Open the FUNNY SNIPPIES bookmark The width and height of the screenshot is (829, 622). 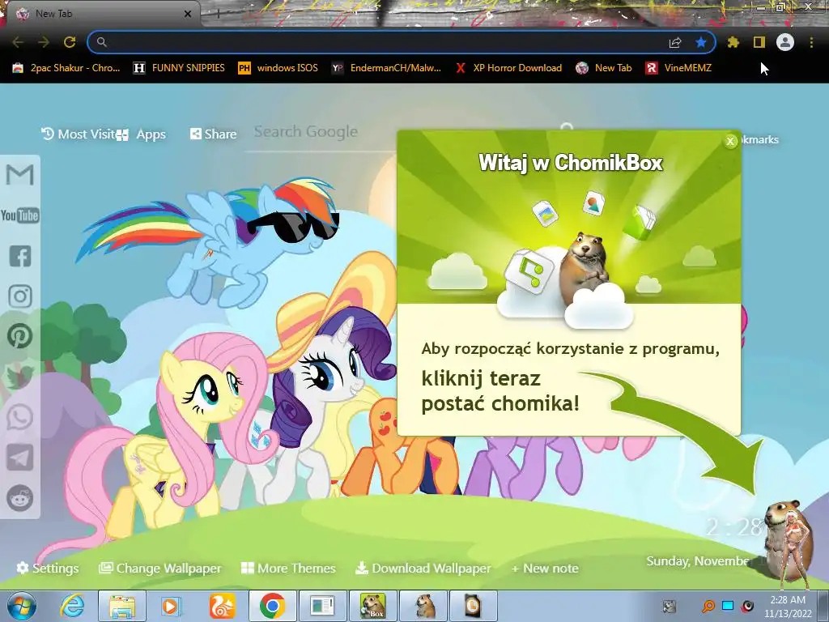click(x=179, y=68)
